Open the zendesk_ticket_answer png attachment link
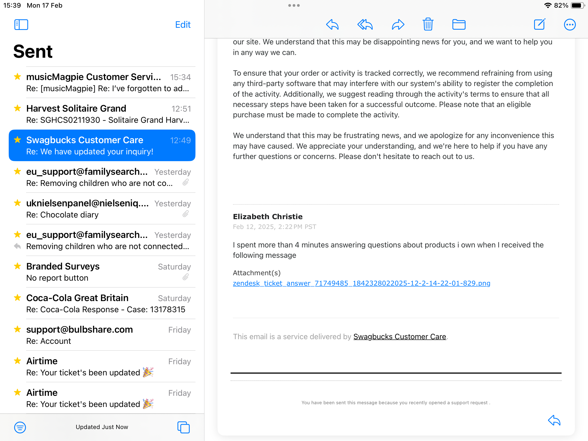Viewport: 588px width, 441px height. (x=362, y=283)
